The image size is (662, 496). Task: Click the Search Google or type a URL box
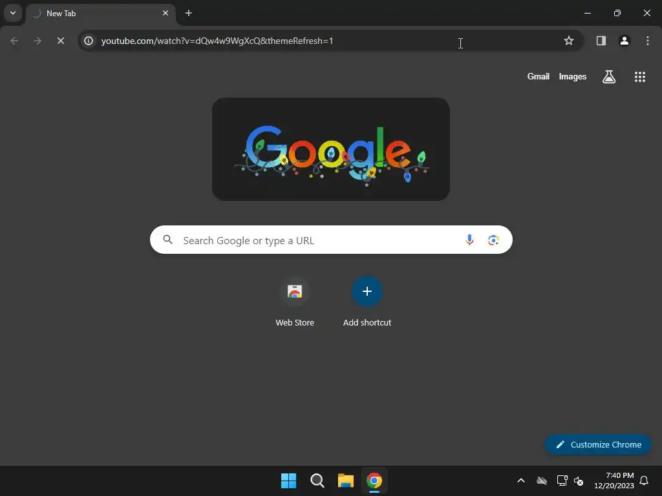pyautogui.click(x=331, y=240)
